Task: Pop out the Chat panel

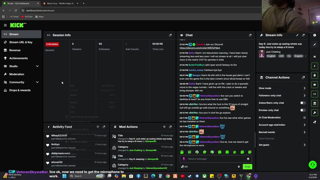Action: [x=250, y=35]
